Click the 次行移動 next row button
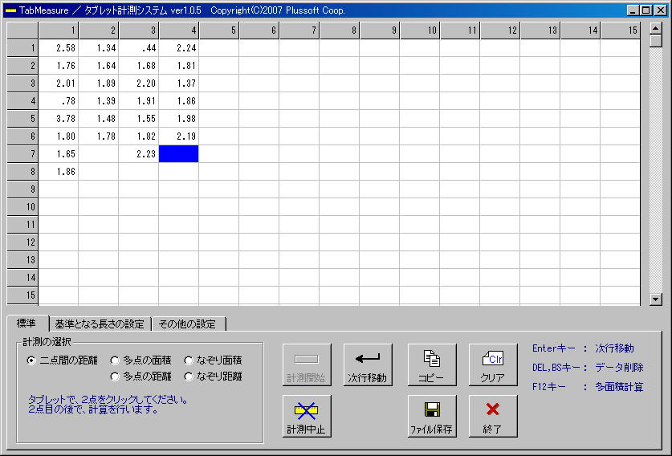 368,364
